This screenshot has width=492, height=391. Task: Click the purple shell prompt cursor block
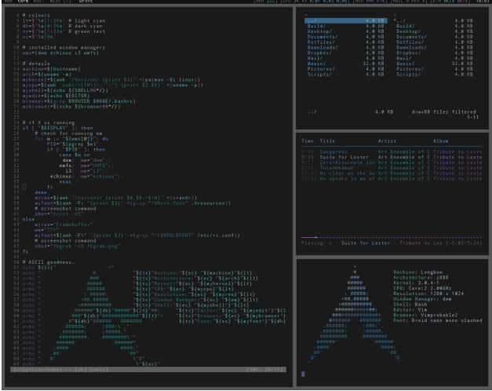click(303, 374)
